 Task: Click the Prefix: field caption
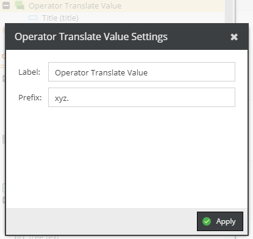coord(30,97)
